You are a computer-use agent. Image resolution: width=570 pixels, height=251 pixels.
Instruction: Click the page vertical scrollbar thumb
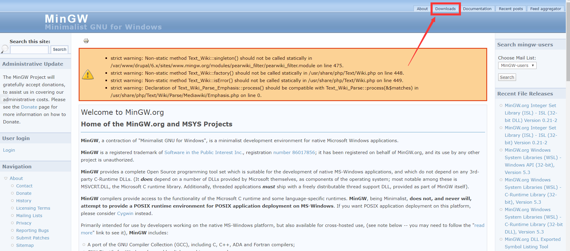(568, 42)
